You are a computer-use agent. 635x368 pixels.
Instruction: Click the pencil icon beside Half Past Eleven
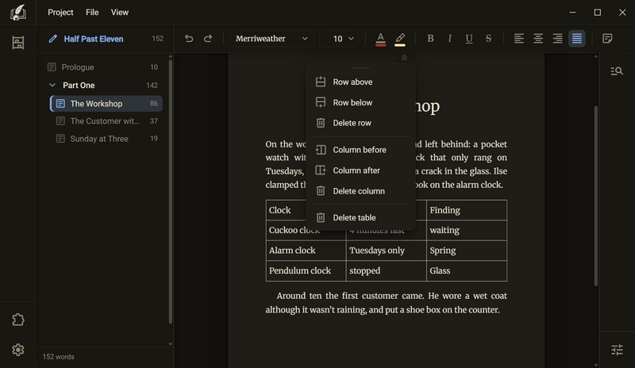coord(52,39)
